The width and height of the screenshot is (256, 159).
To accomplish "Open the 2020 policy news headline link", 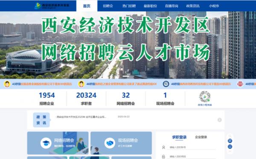I will (x=81, y=117).
